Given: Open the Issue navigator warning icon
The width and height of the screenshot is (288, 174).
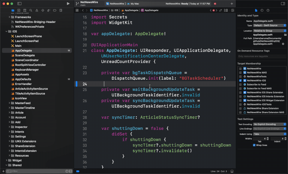Looking at the screenshot, I should pos(36,10).
